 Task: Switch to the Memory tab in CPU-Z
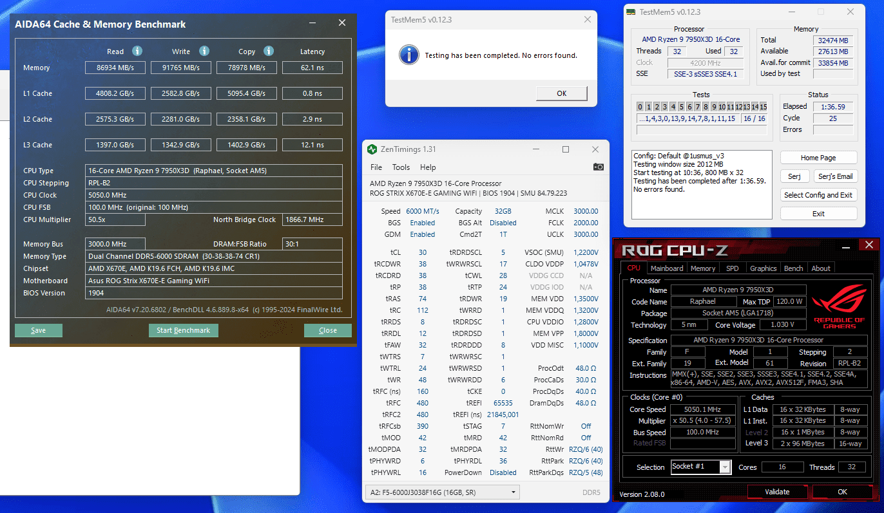(703, 268)
